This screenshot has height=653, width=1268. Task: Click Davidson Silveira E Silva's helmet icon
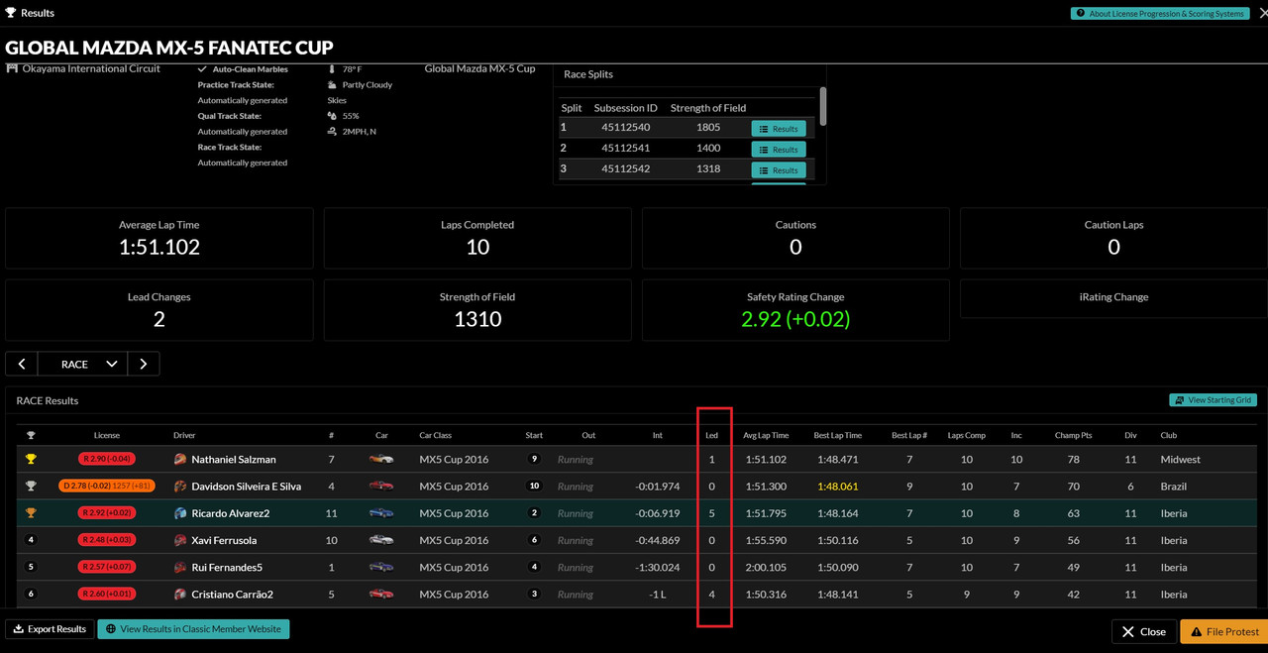180,487
